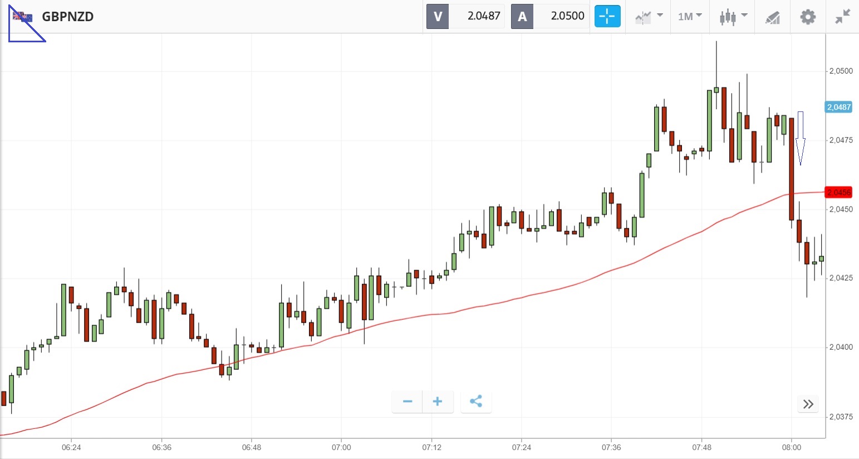Click the collapse chart arrows icon
Image resolution: width=859 pixels, height=459 pixels.
843,17
